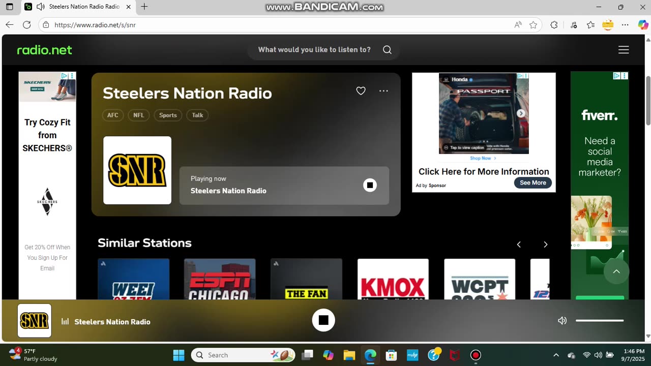
Task: Open the hamburger menu
Action: coord(624,50)
